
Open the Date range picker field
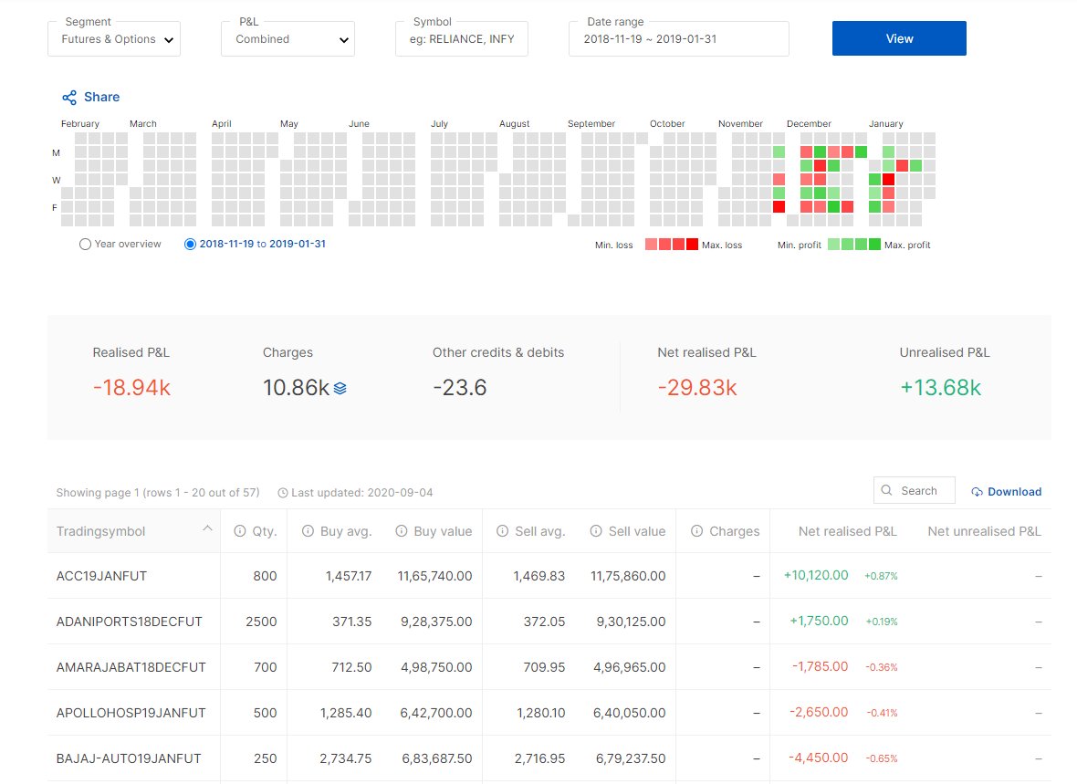pos(679,39)
